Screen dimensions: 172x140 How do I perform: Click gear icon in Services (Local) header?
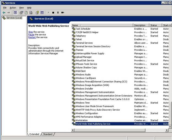click(31, 19)
